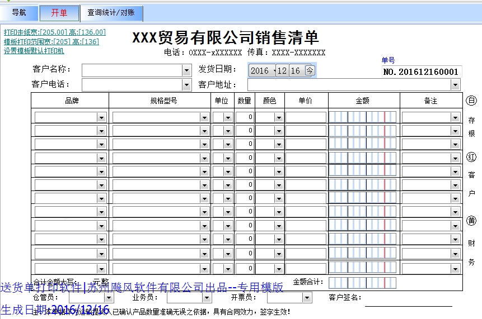The height and width of the screenshot is (319, 482).
Task: Click the circled 黄 copy marker
Action: pyautogui.click(x=471, y=221)
